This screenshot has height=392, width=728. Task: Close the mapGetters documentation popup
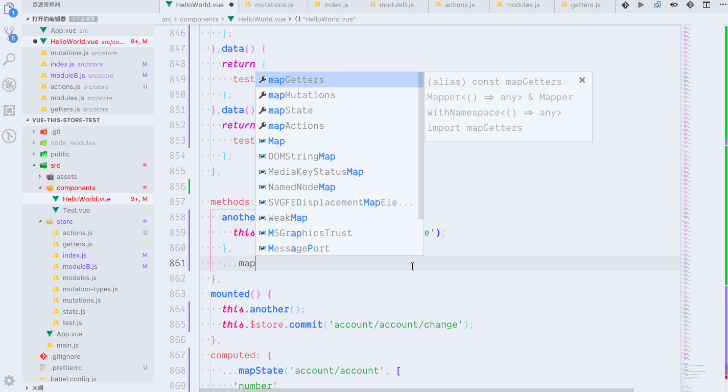point(582,80)
